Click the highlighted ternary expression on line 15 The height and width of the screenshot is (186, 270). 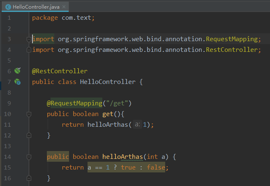click(127, 167)
